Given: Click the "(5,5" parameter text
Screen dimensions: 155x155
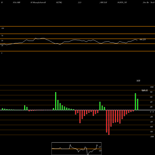Looking at the screenshot, I should coord(80,2).
